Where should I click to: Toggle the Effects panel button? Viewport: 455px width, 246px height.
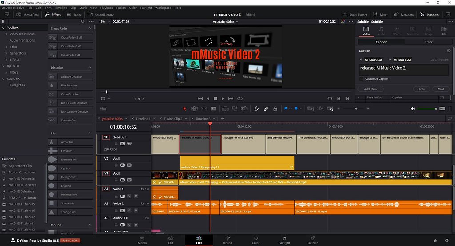click(53, 15)
